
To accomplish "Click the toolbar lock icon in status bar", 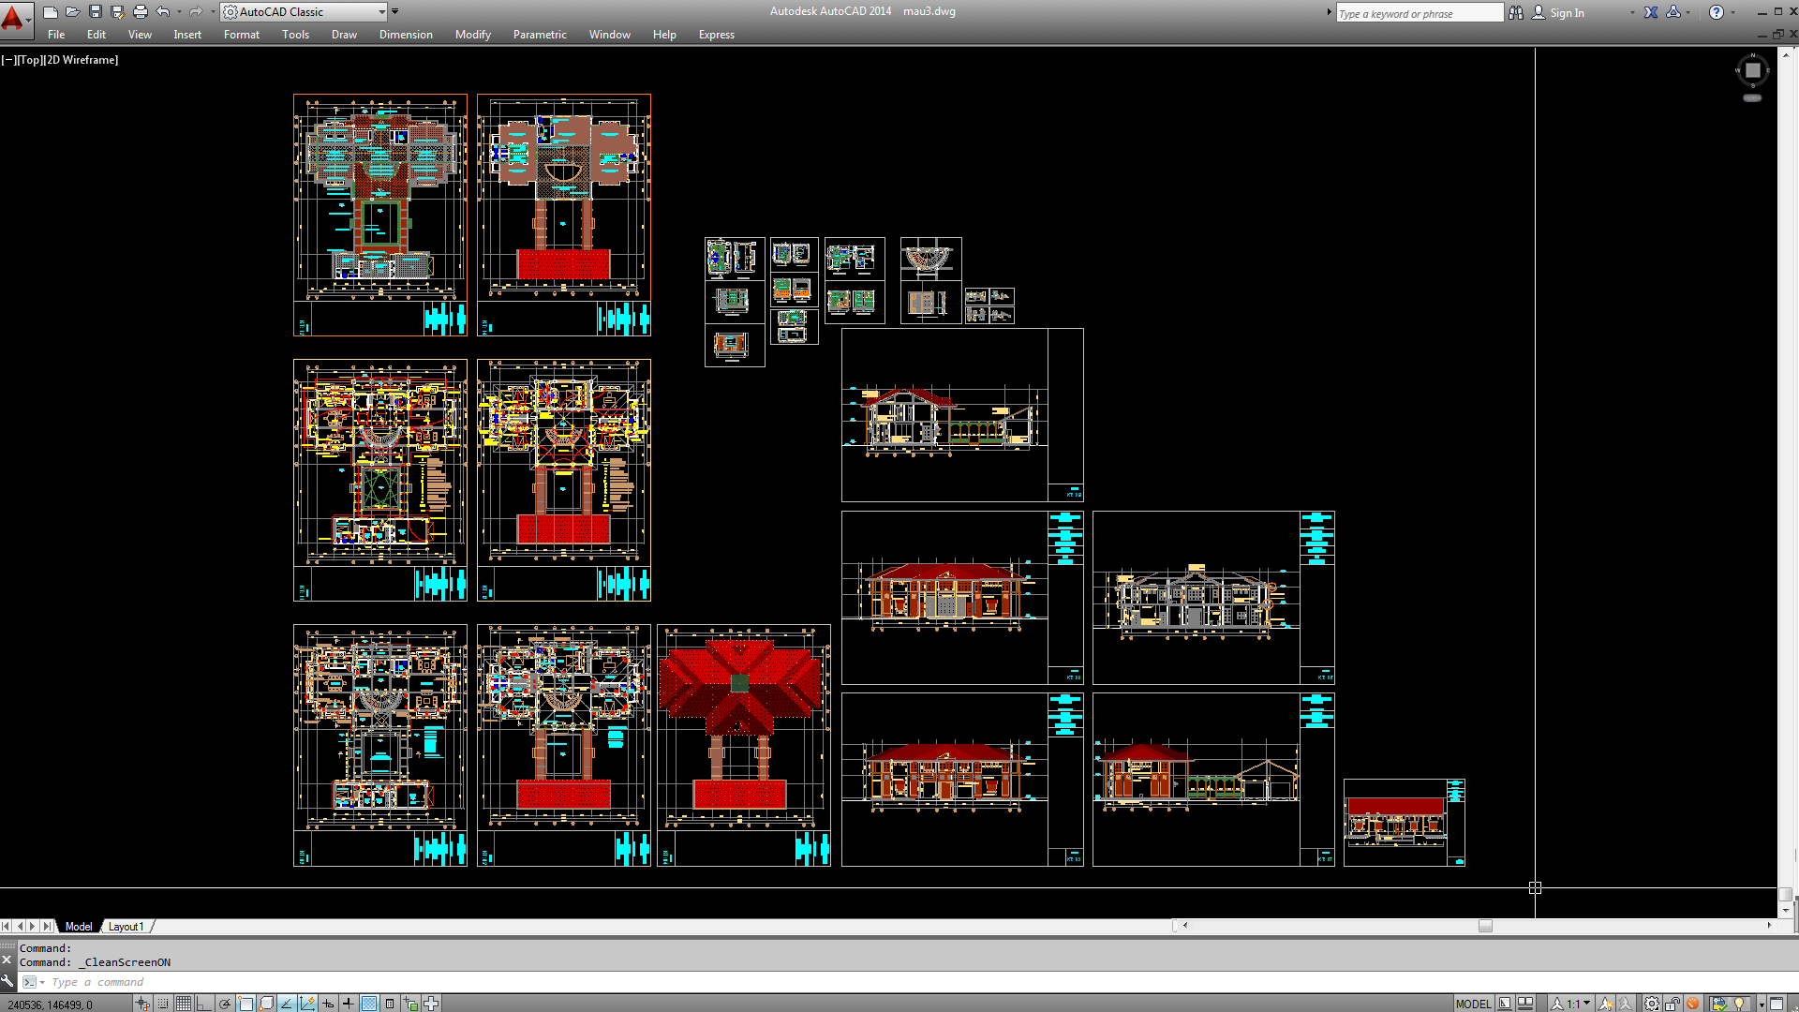I will 1673,1004.
